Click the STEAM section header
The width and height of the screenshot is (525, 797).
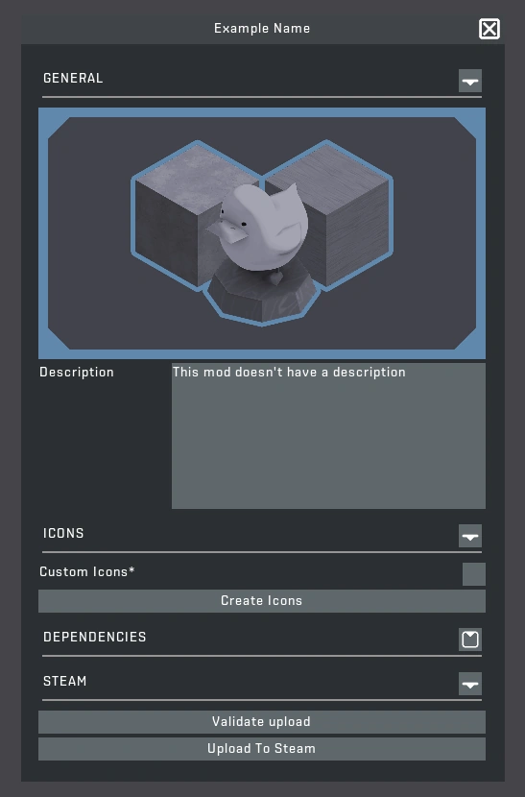[x=64, y=681]
